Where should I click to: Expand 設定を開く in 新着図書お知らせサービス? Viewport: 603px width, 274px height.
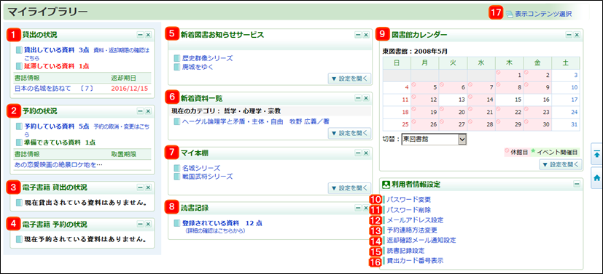pyautogui.click(x=349, y=78)
